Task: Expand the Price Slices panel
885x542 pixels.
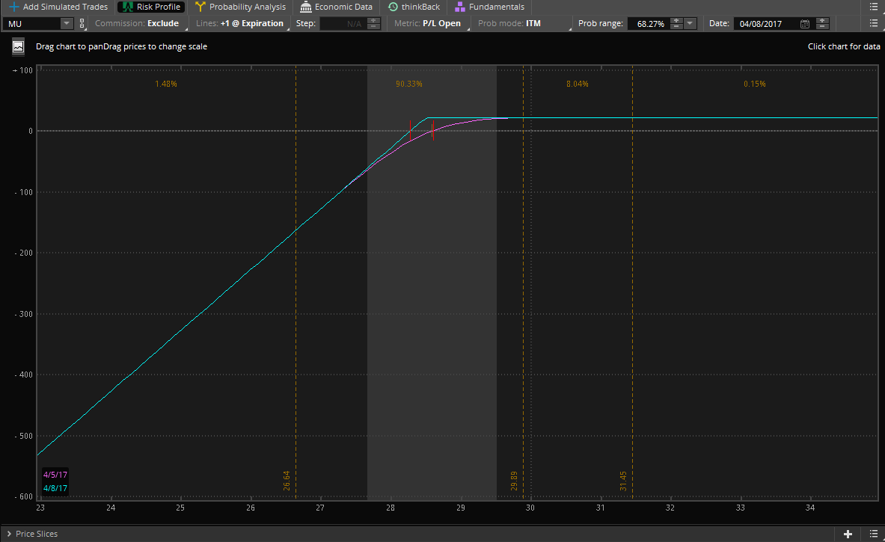Action: (x=9, y=534)
